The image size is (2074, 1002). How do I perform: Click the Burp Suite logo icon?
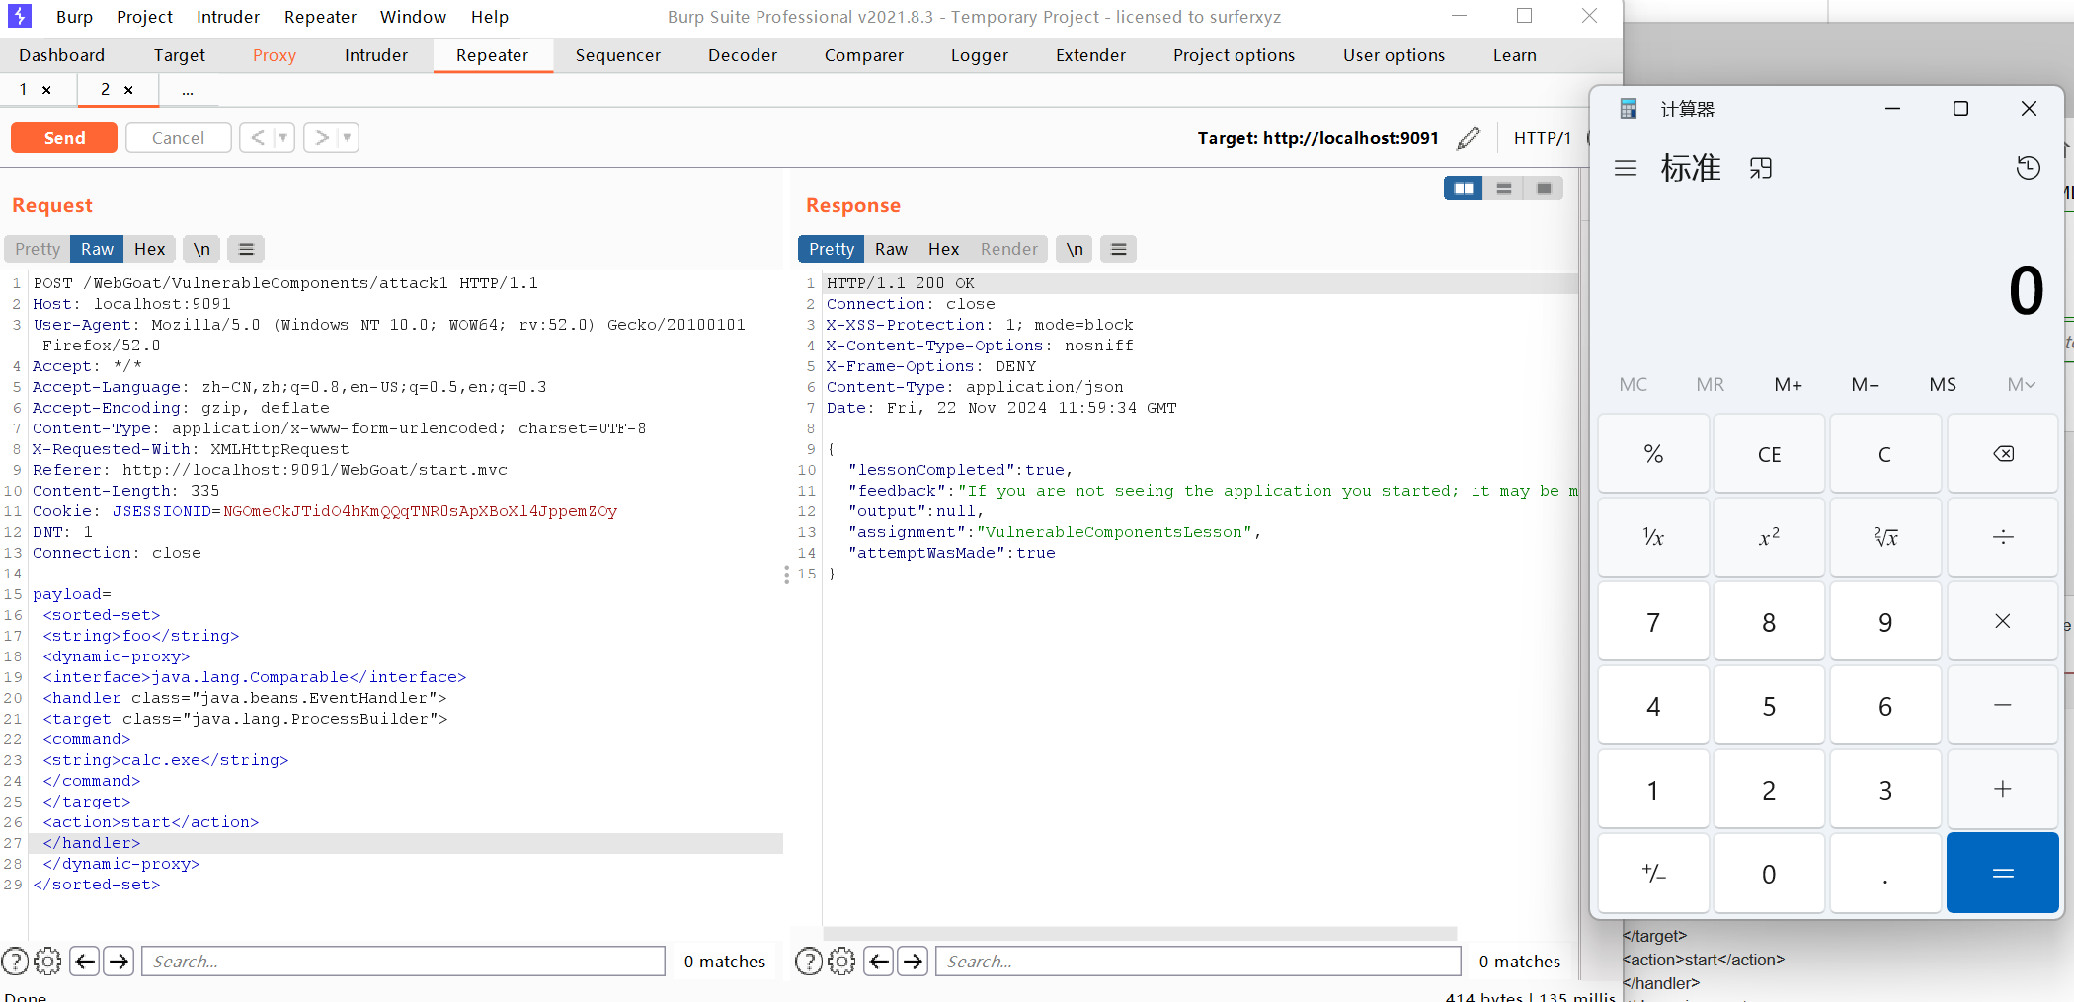(x=19, y=16)
